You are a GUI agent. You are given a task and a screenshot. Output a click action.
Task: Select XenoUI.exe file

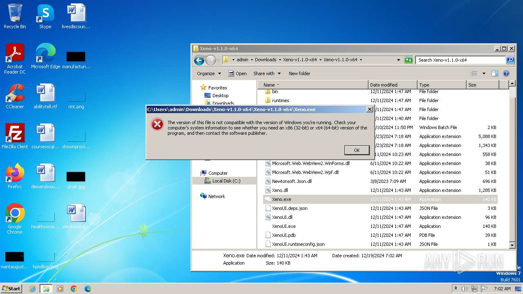tap(284, 226)
